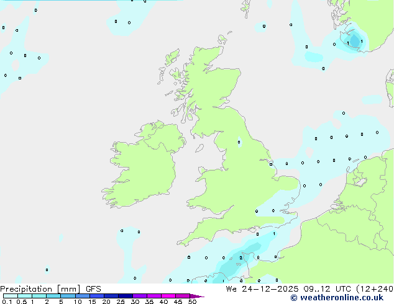Click the 30–35 mm purple legend swatch
The width and height of the screenshot is (394, 304).
[140, 296]
